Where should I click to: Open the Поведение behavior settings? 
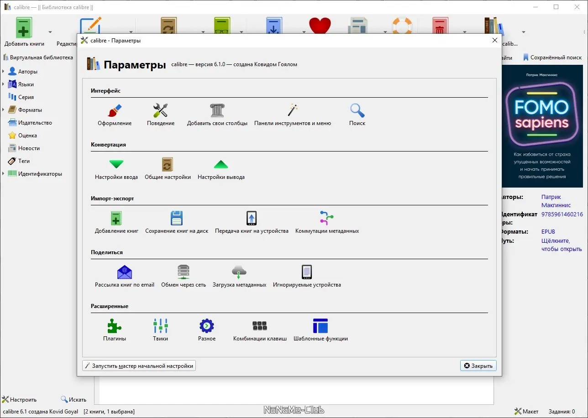161,115
